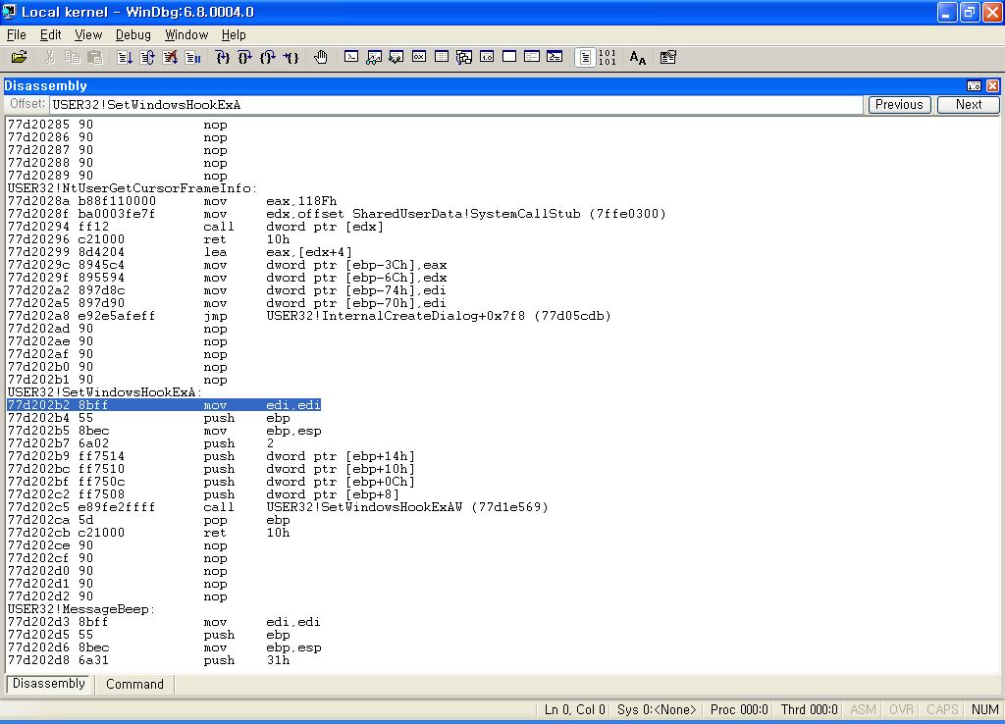Close the Disassembly panel

click(993, 86)
